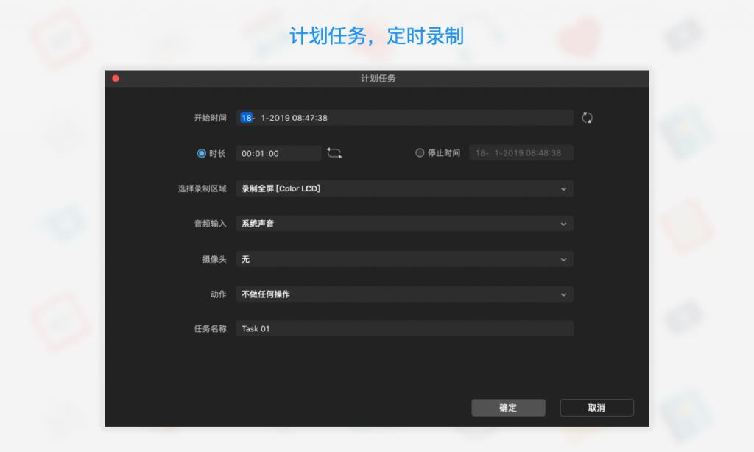This screenshot has width=754, height=452.
Task: Close the 计划任务 window with the red button
Action: (x=116, y=78)
